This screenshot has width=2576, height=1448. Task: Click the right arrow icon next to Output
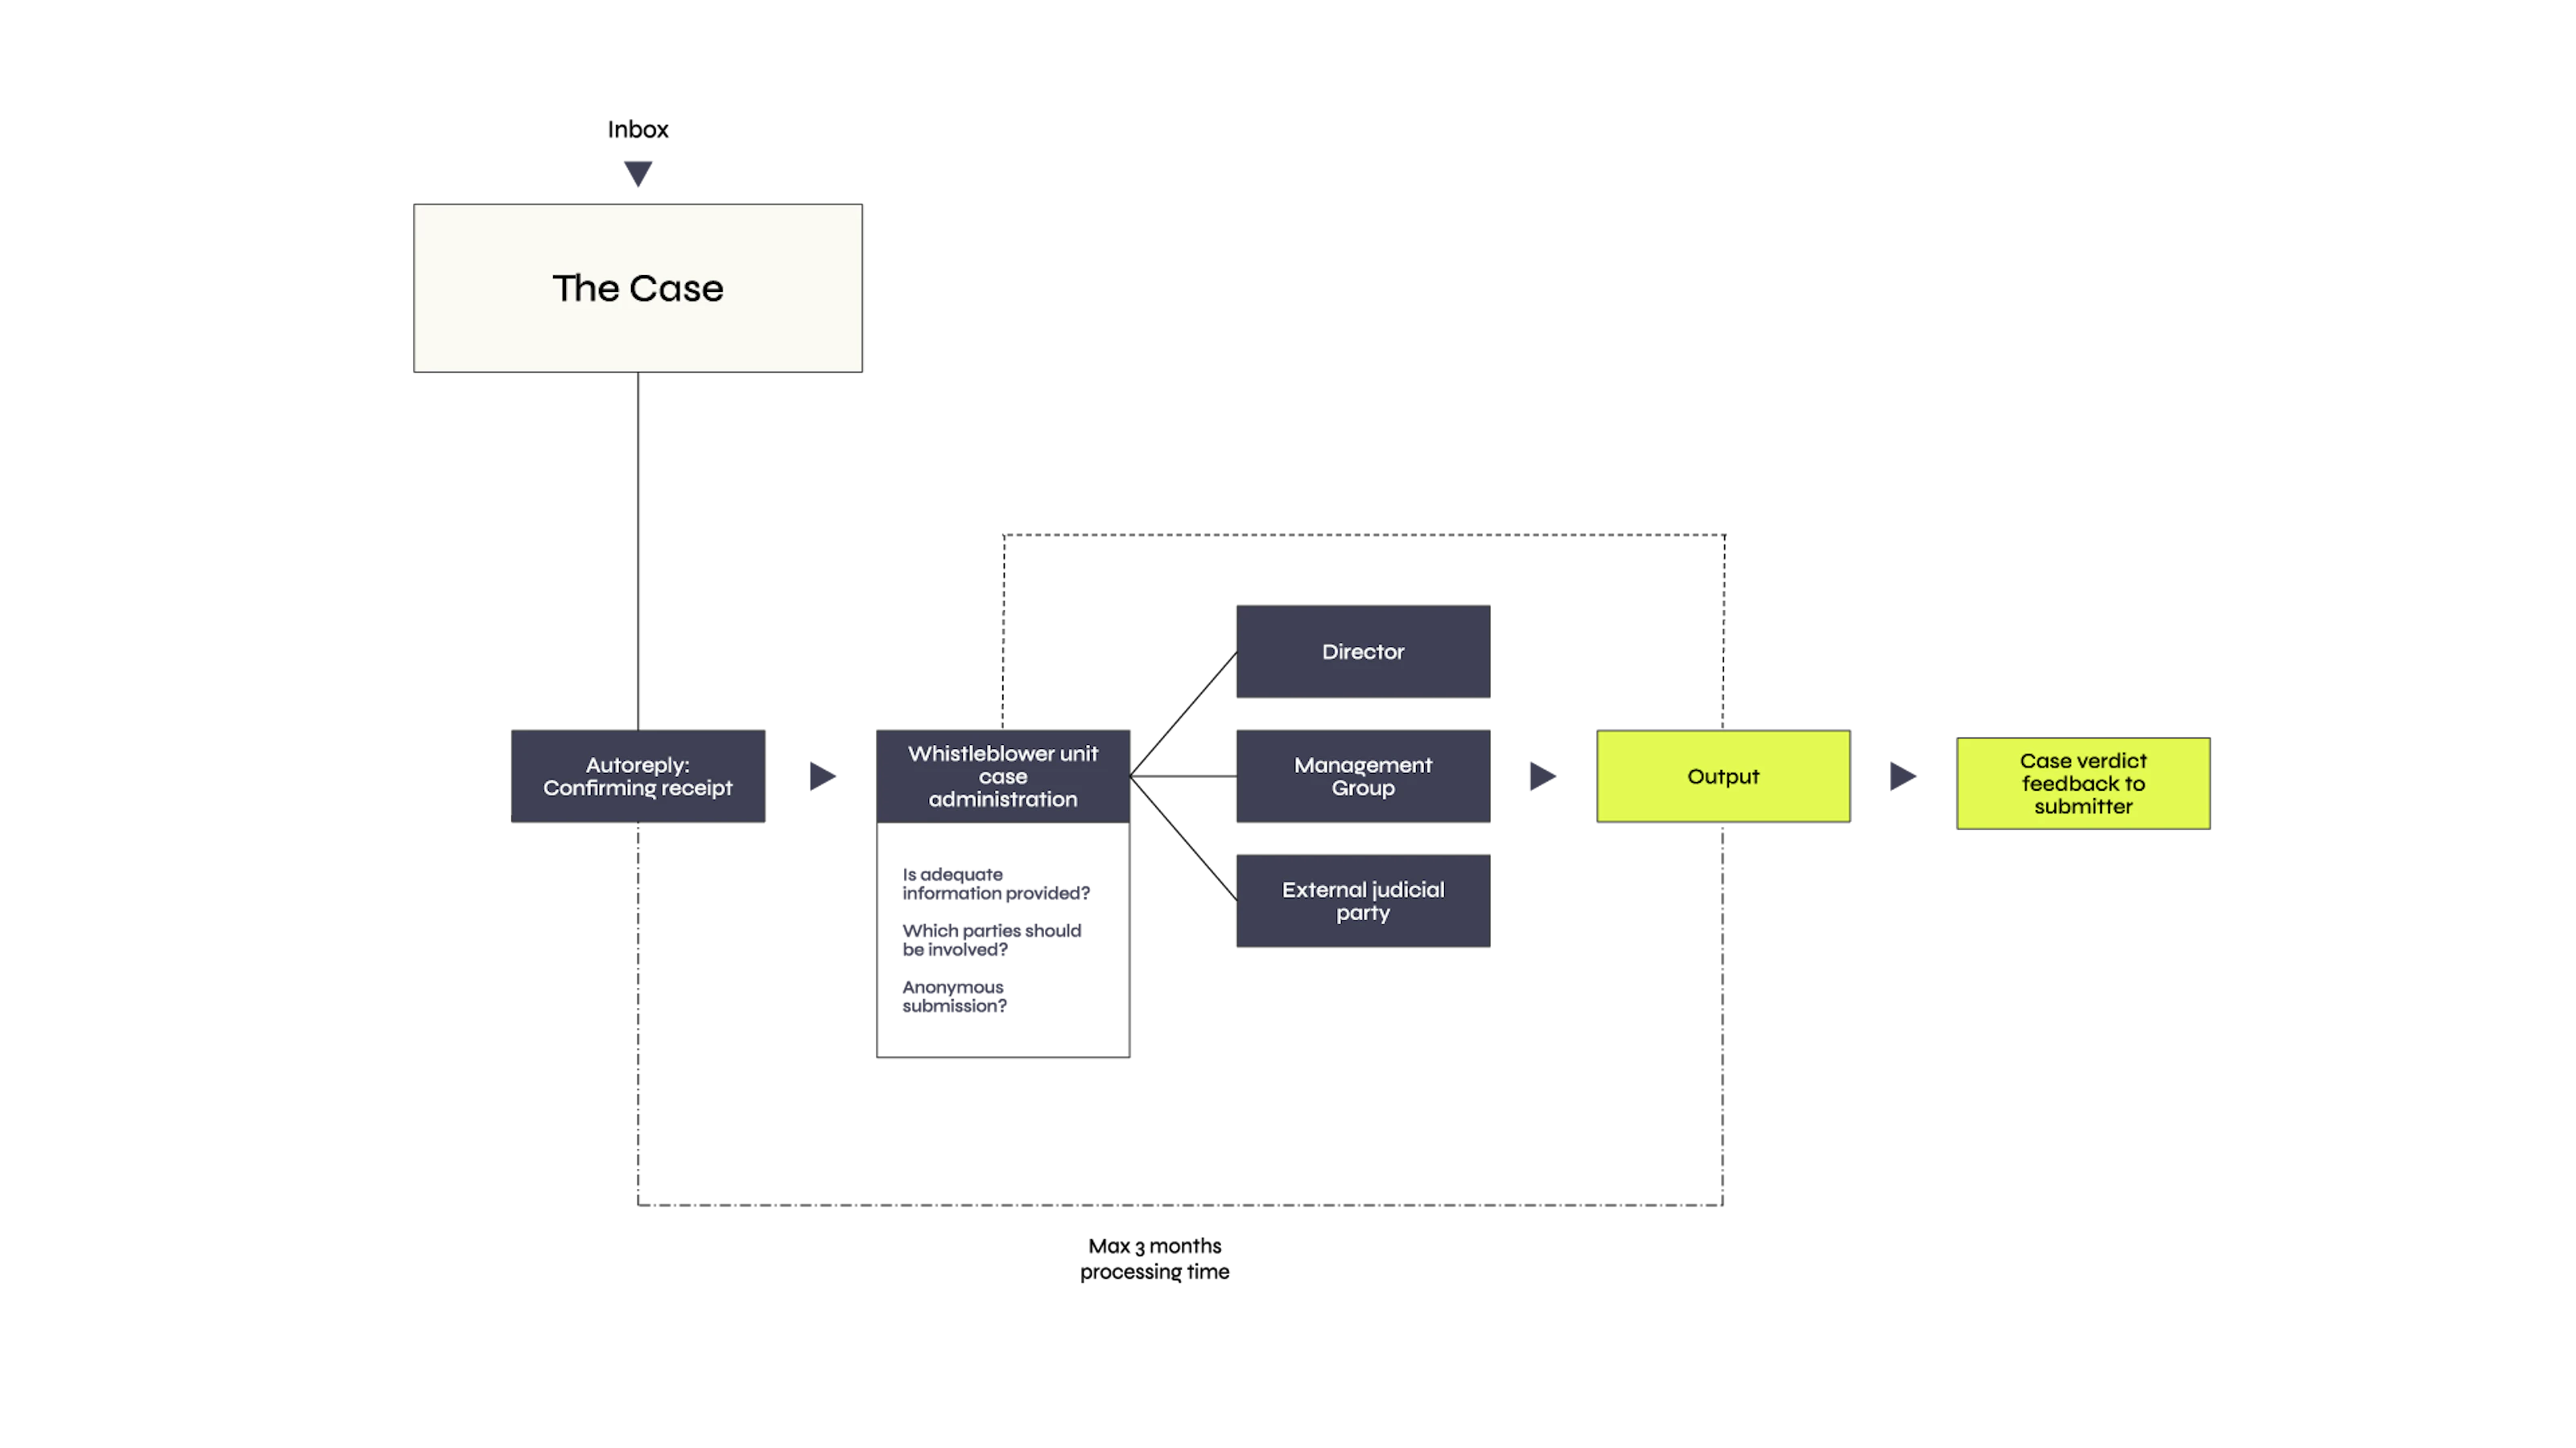pyautogui.click(x=1904, y=776)
